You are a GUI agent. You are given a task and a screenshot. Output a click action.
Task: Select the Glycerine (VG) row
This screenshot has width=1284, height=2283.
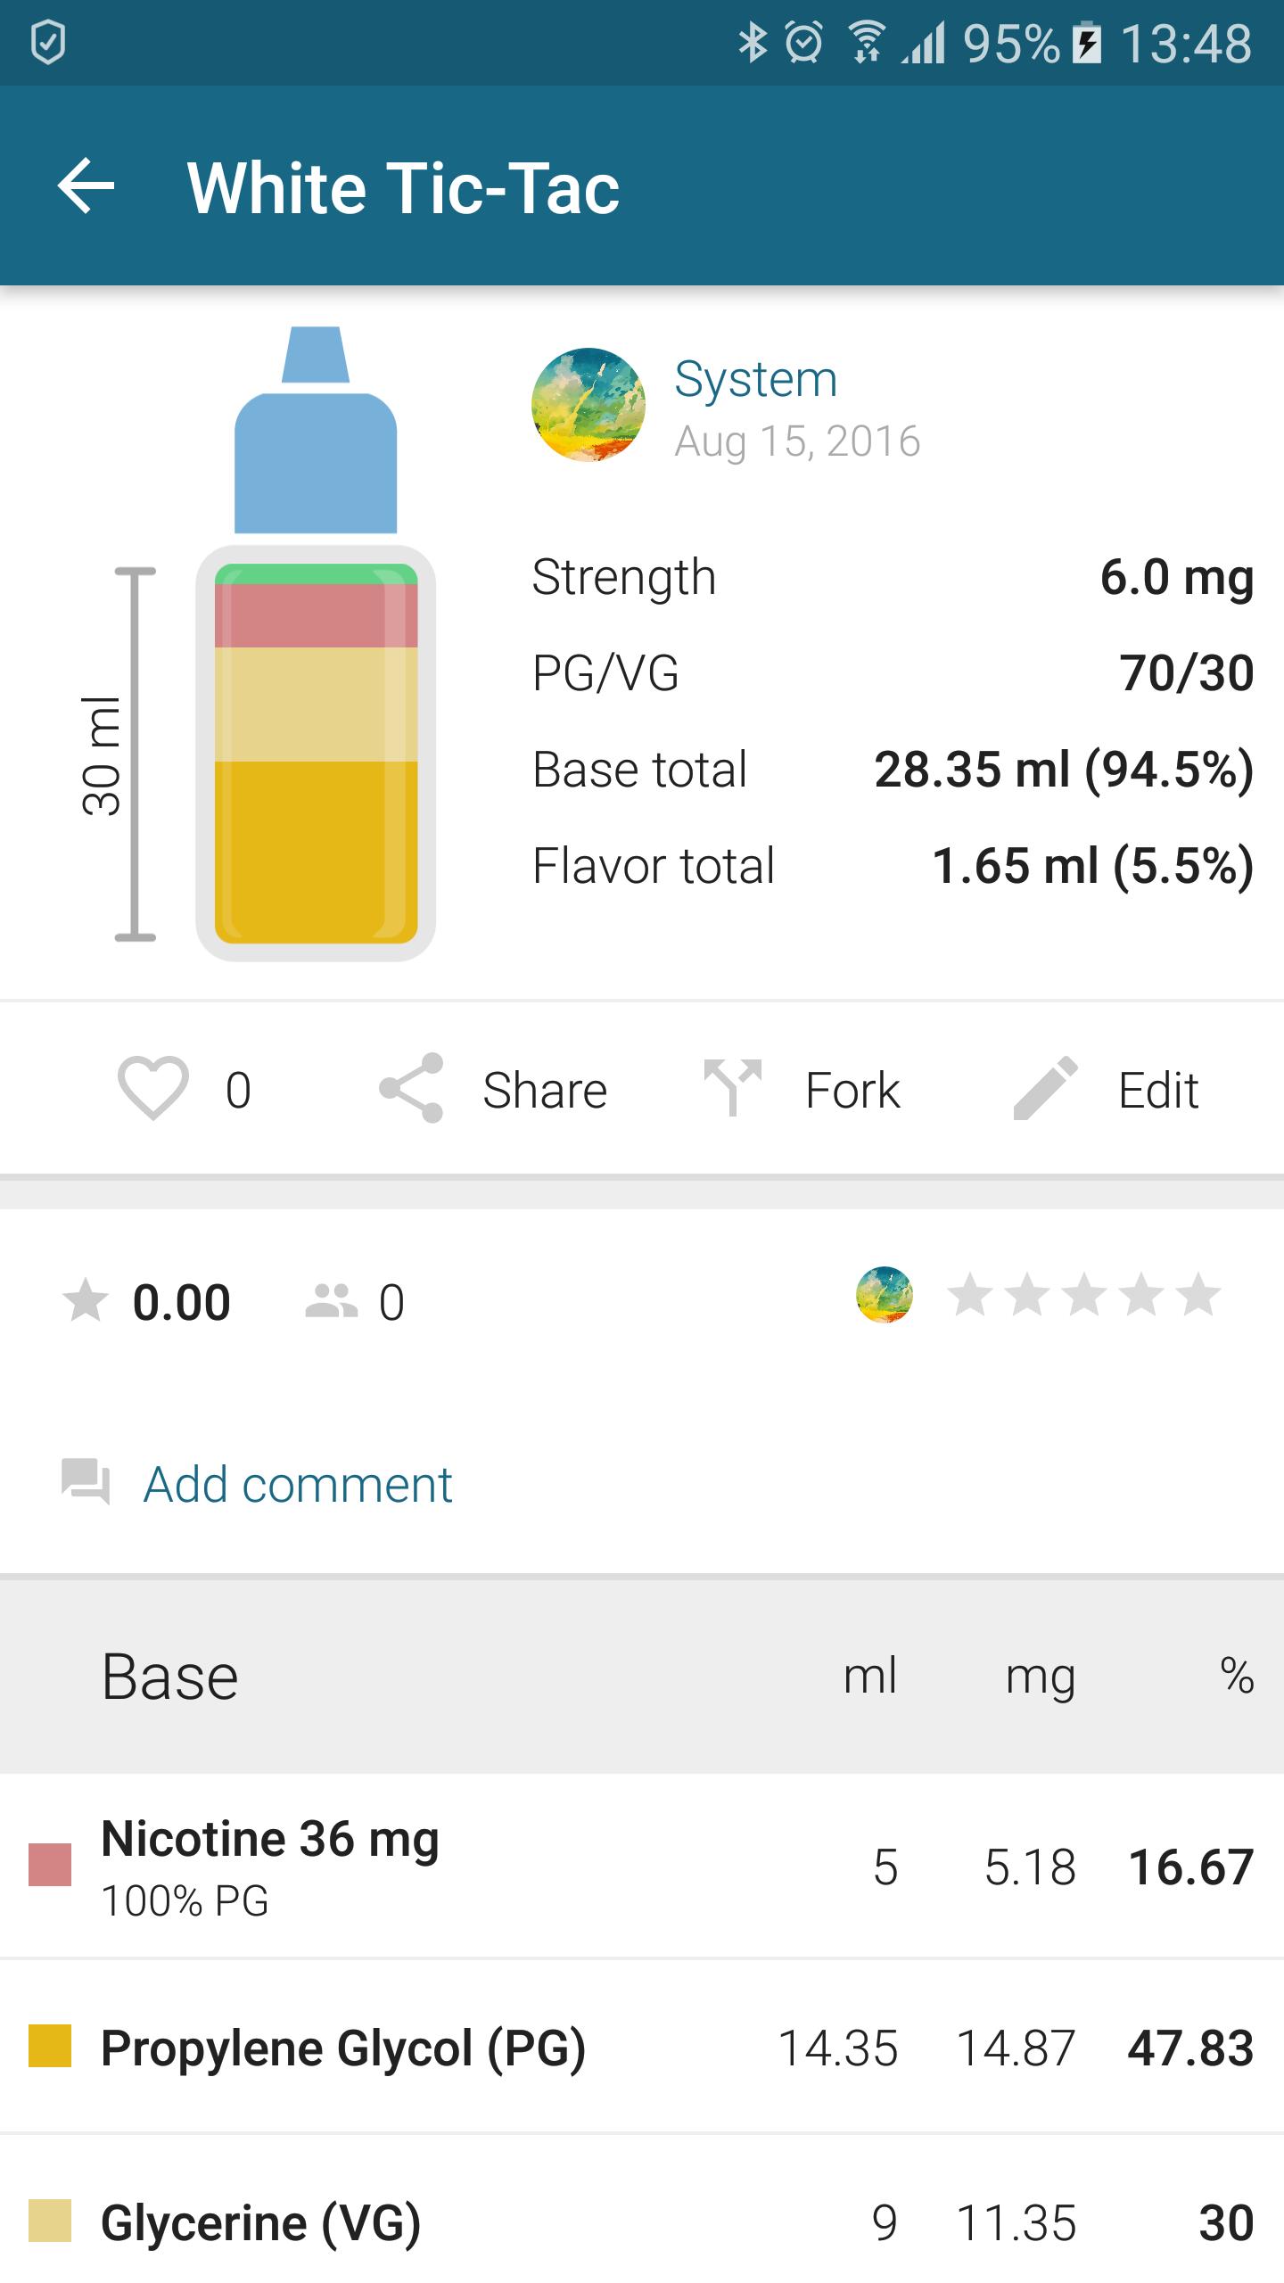(x=642, y=2222)
